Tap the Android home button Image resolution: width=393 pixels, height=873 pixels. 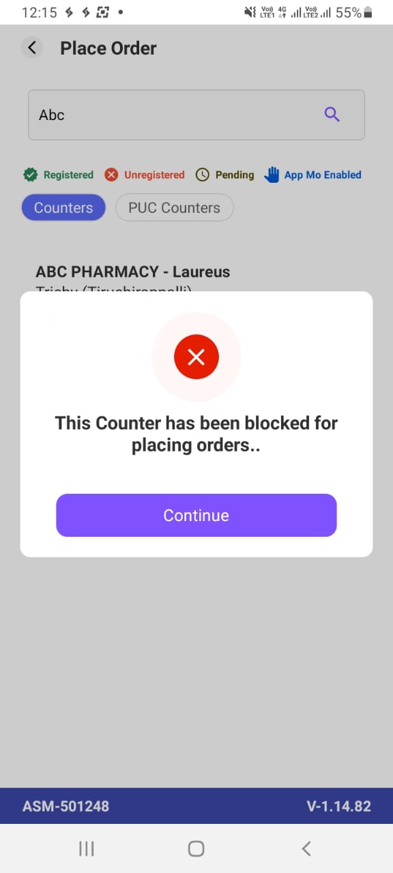coord(196,848)
